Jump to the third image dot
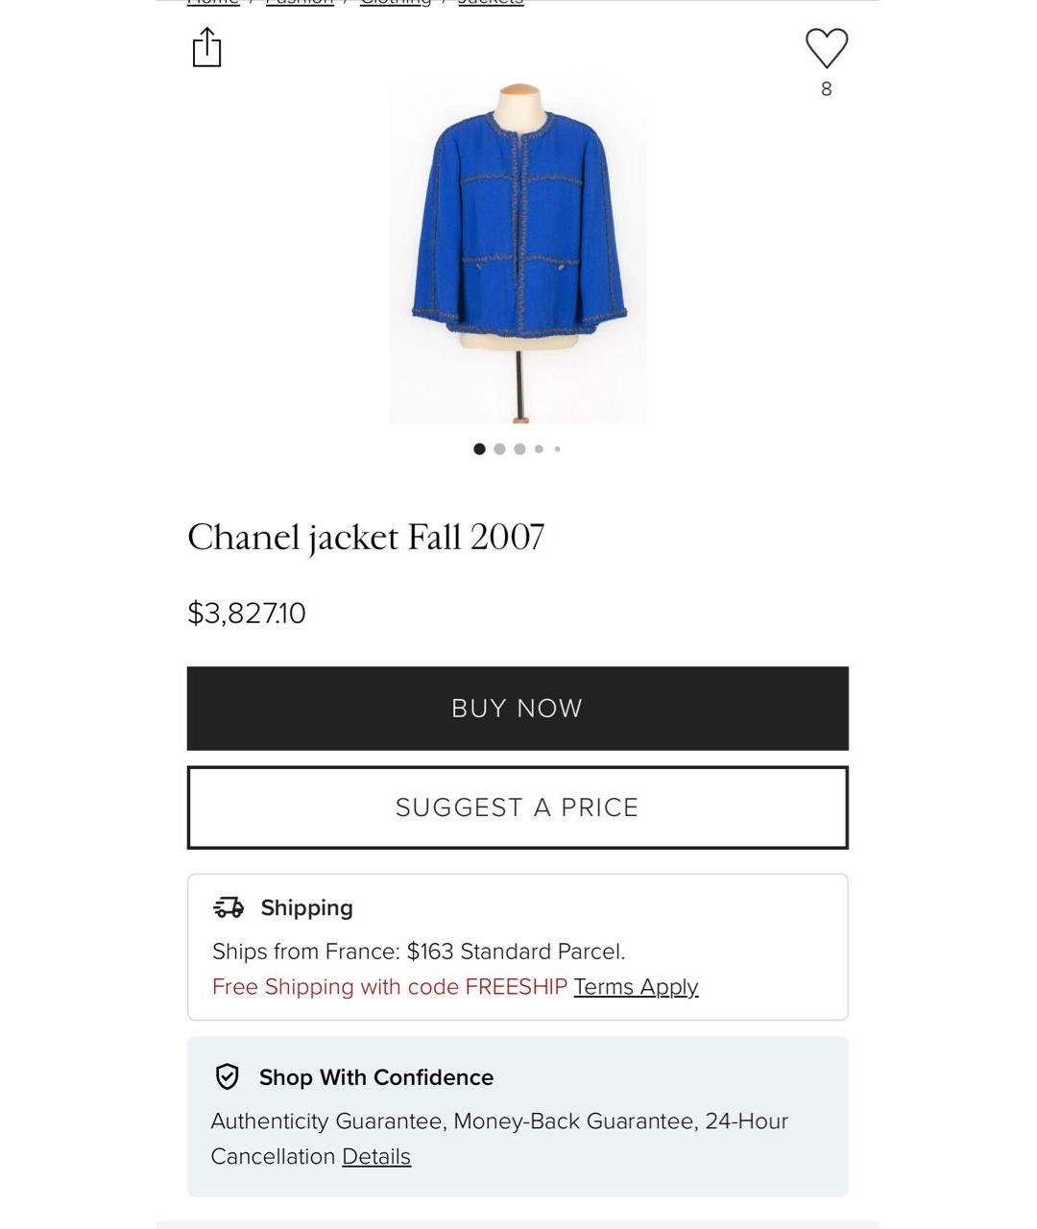The width and height of the screenshot is (1037, 1229). [519, 448]
